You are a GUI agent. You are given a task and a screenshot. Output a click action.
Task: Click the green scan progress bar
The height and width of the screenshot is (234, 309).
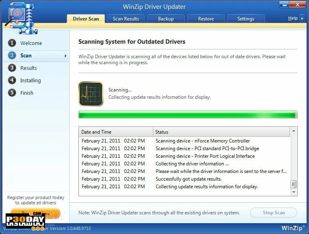coord(188,114)
